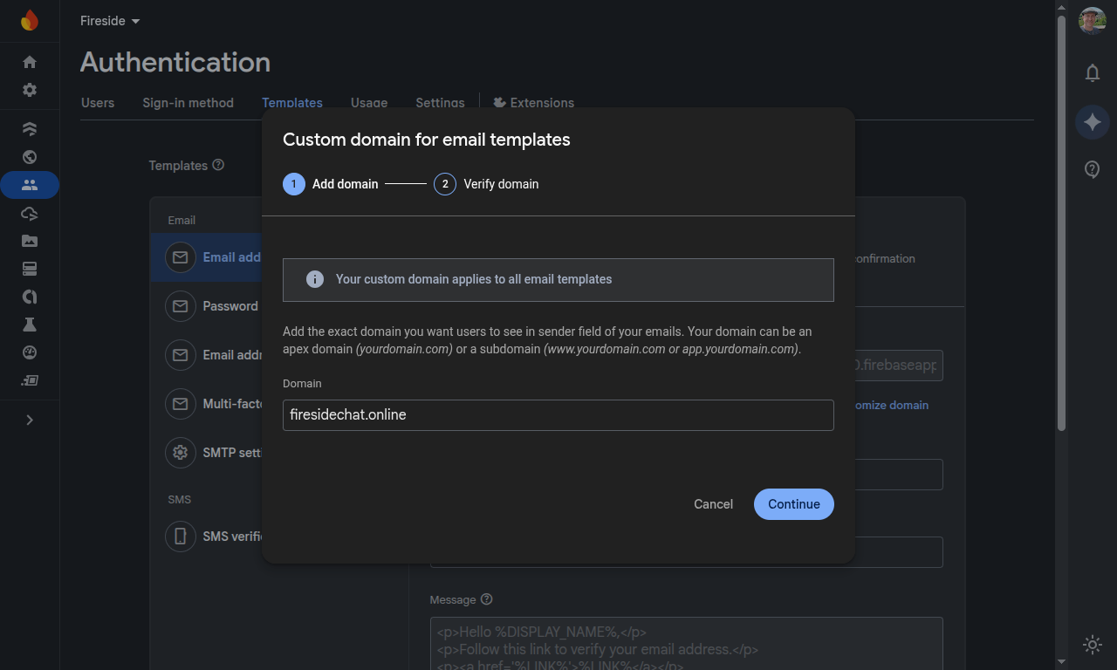Cancel the custom domain dialog

click(x=713, y=504)
